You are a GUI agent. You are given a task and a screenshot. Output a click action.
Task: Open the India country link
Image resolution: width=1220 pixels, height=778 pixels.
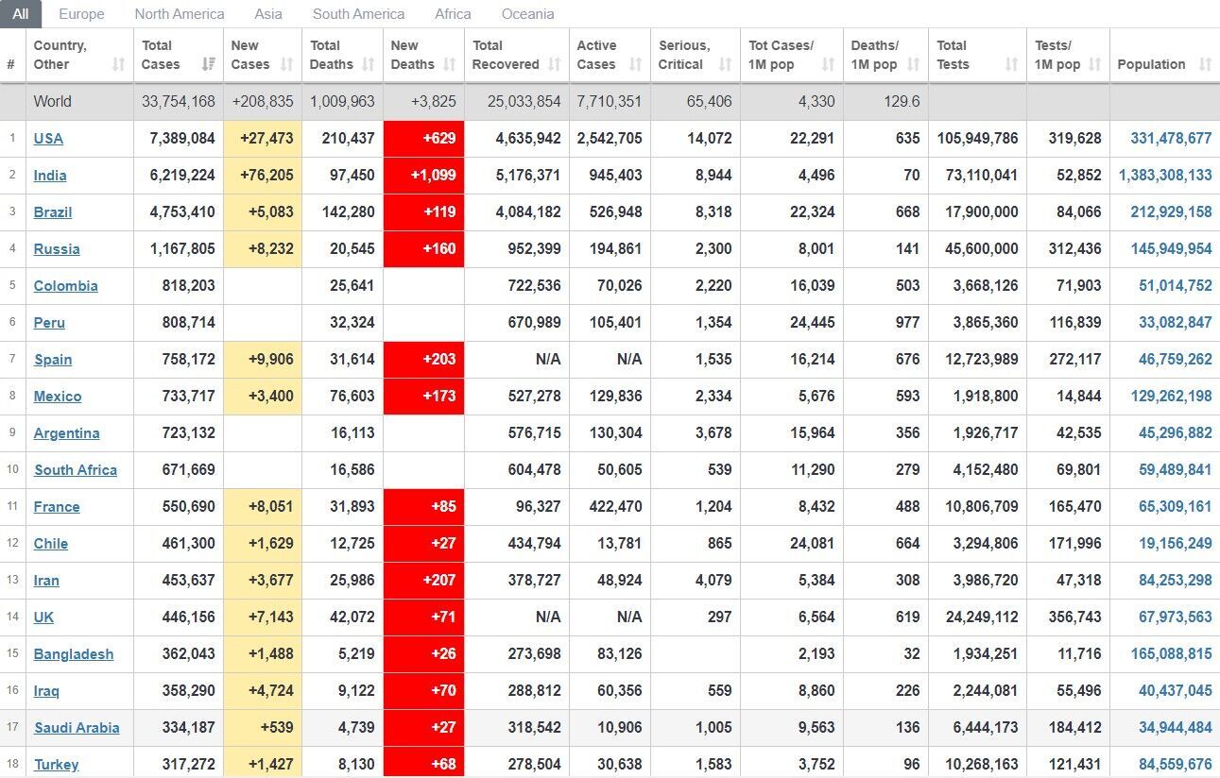(50, 175)
